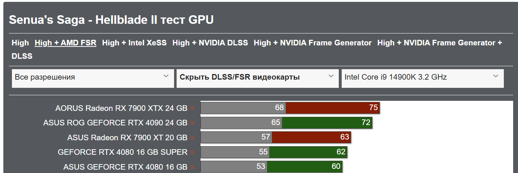Switch to the High preset tab

tap(20, 43)
